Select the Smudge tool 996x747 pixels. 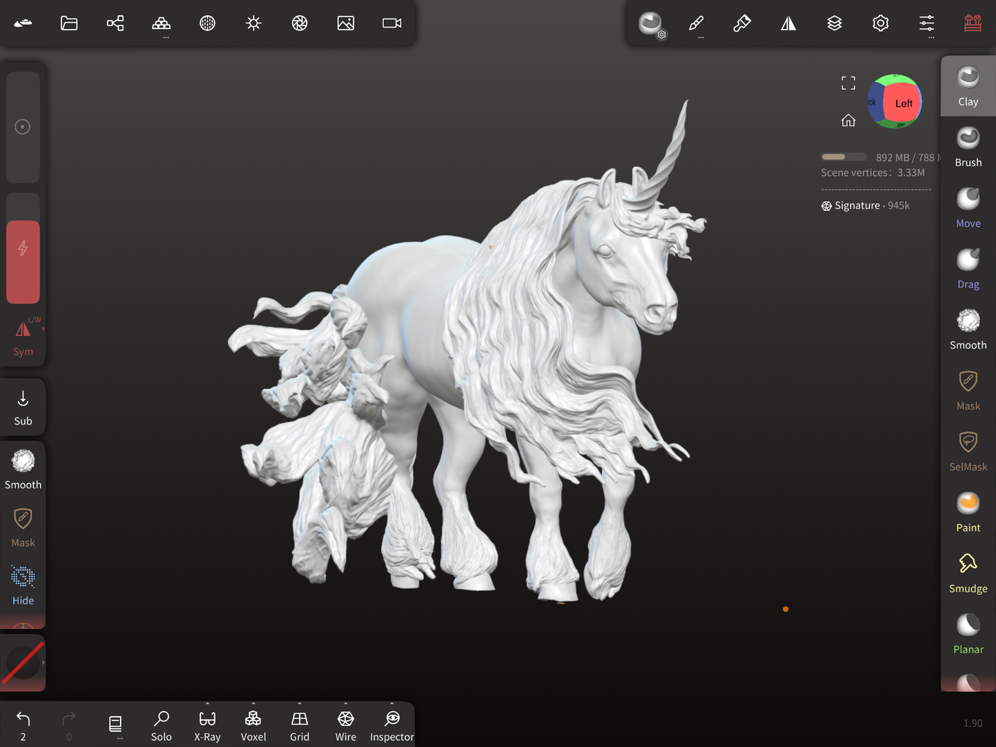(x=968, y=573)
